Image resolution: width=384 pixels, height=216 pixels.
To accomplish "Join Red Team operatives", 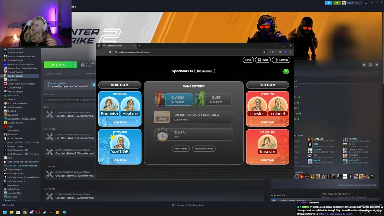I will (x=267, y=122).
